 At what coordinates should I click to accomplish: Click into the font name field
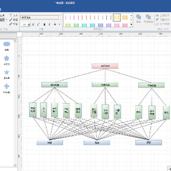point(39,17)
